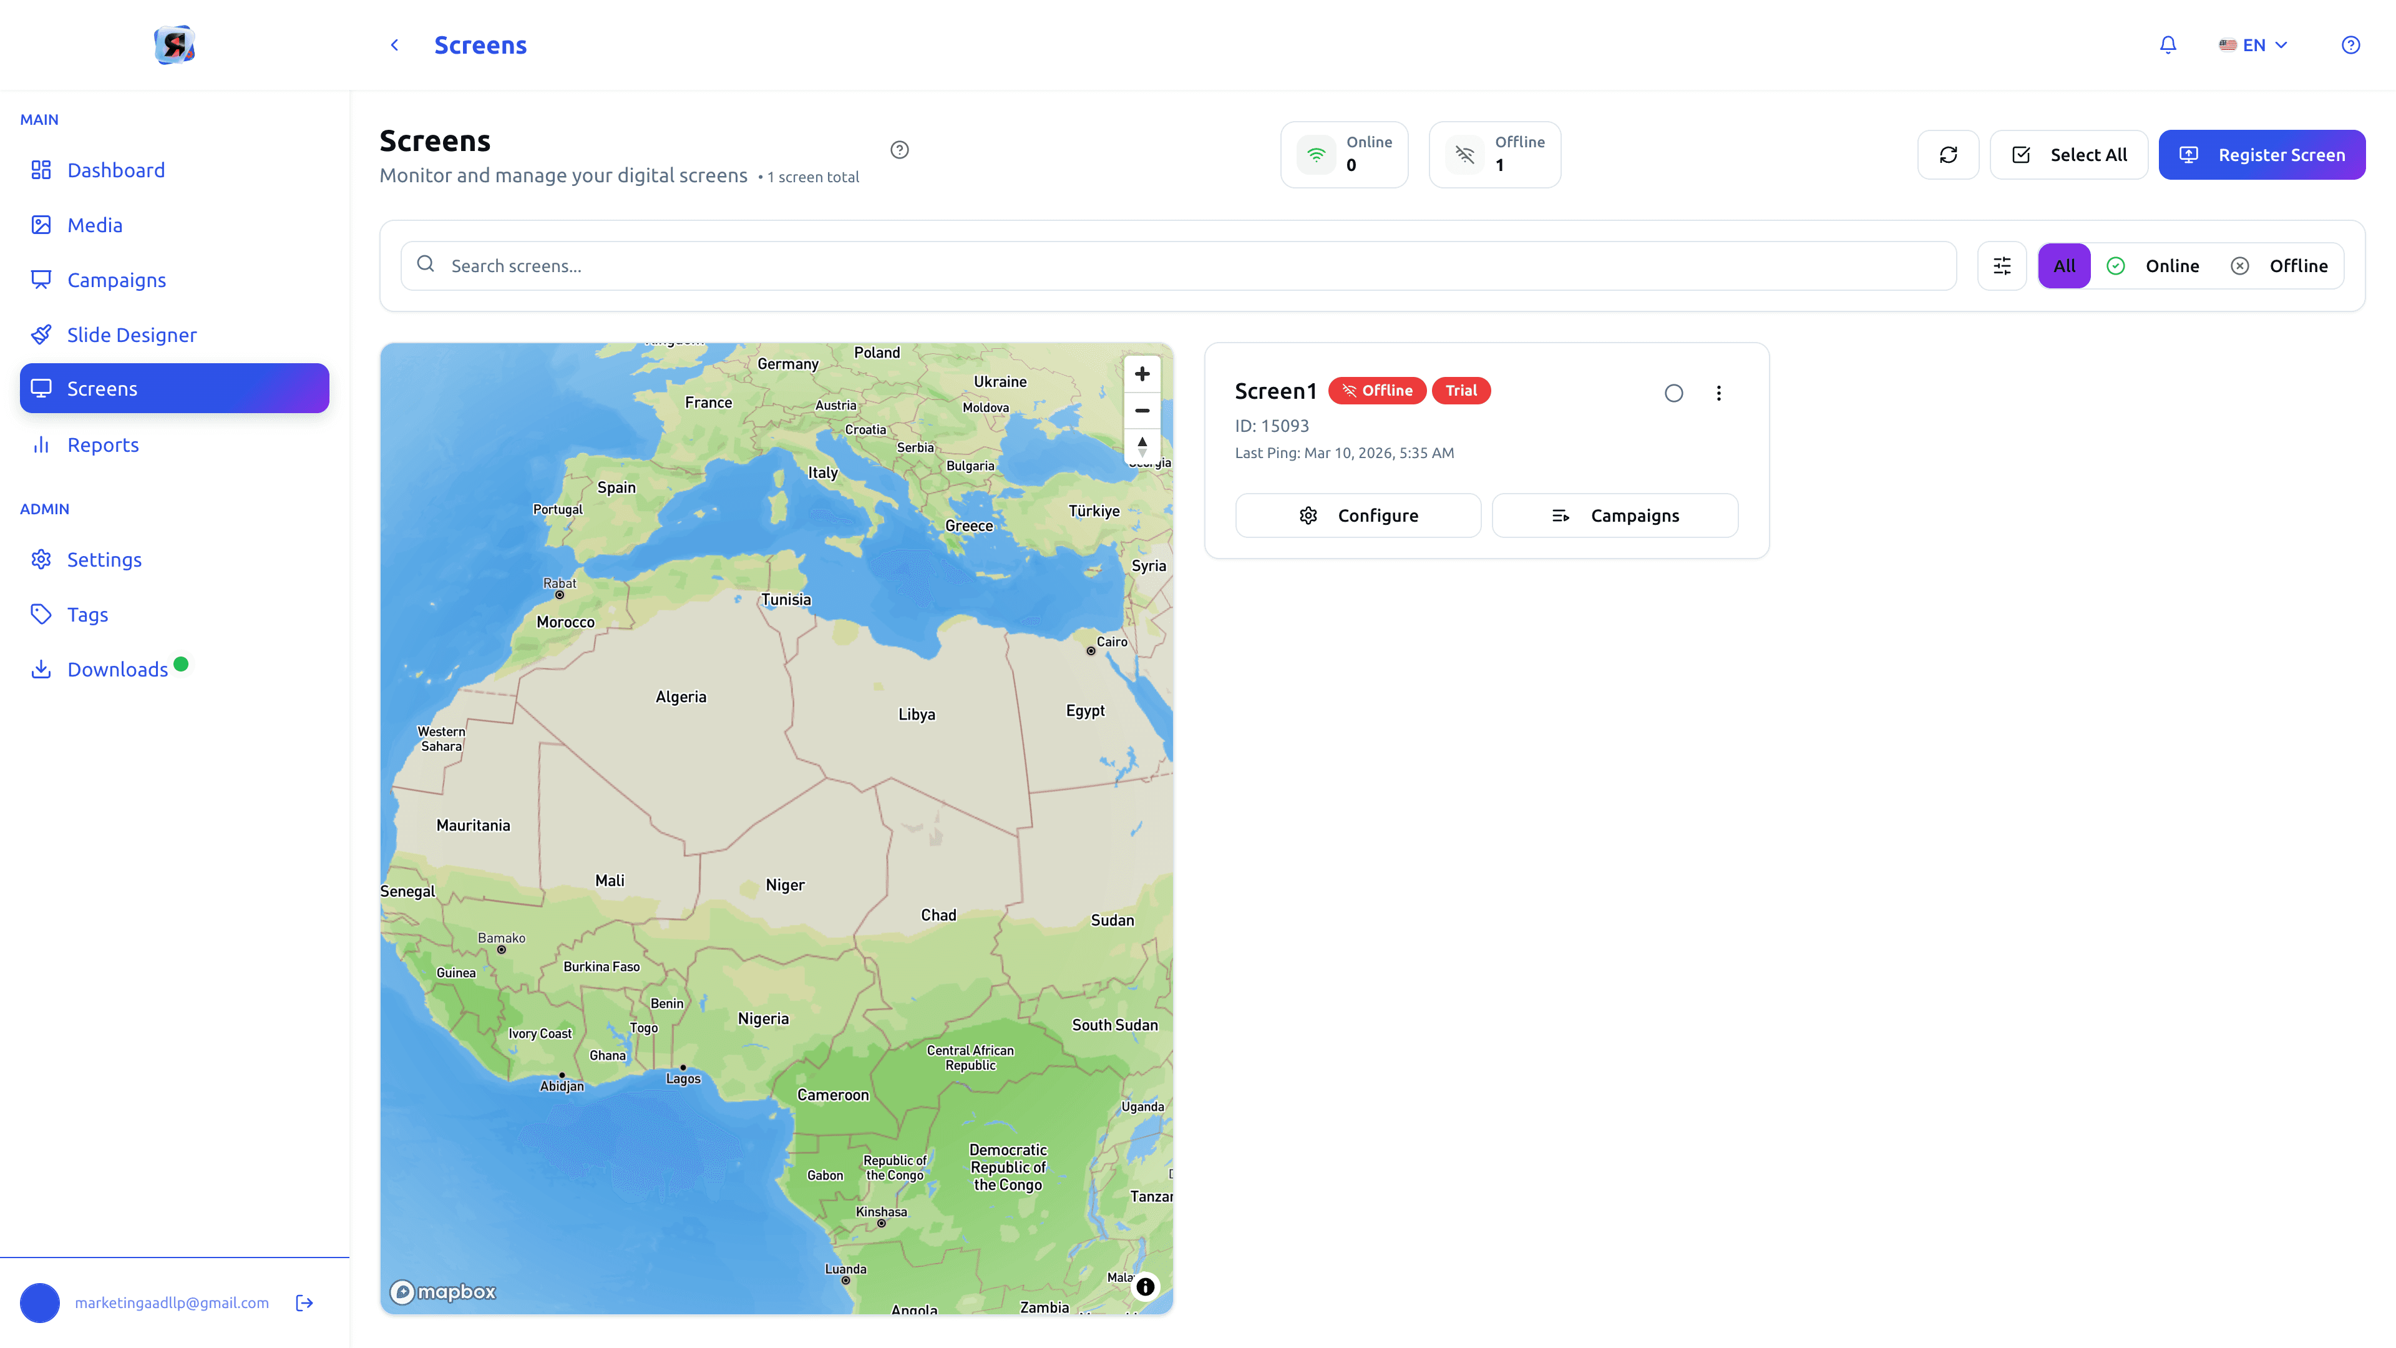Viewport: 2396px width, 1348px height.
Task: Zoom in on the map
Action: (1141, 374)
